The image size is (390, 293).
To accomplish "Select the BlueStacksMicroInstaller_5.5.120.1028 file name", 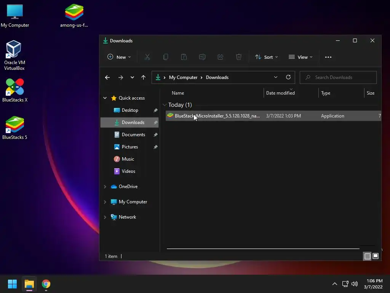I will tap(217, 116).
